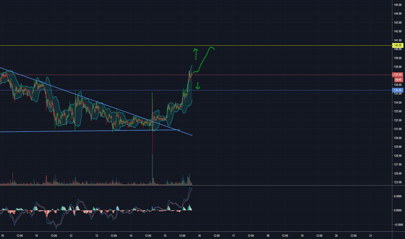
Task: Click the 126.00 price axis label
Action: [398, 173]
